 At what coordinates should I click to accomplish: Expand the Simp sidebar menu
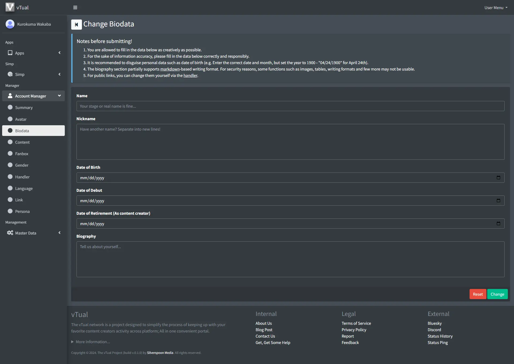[x=33, y=74]
